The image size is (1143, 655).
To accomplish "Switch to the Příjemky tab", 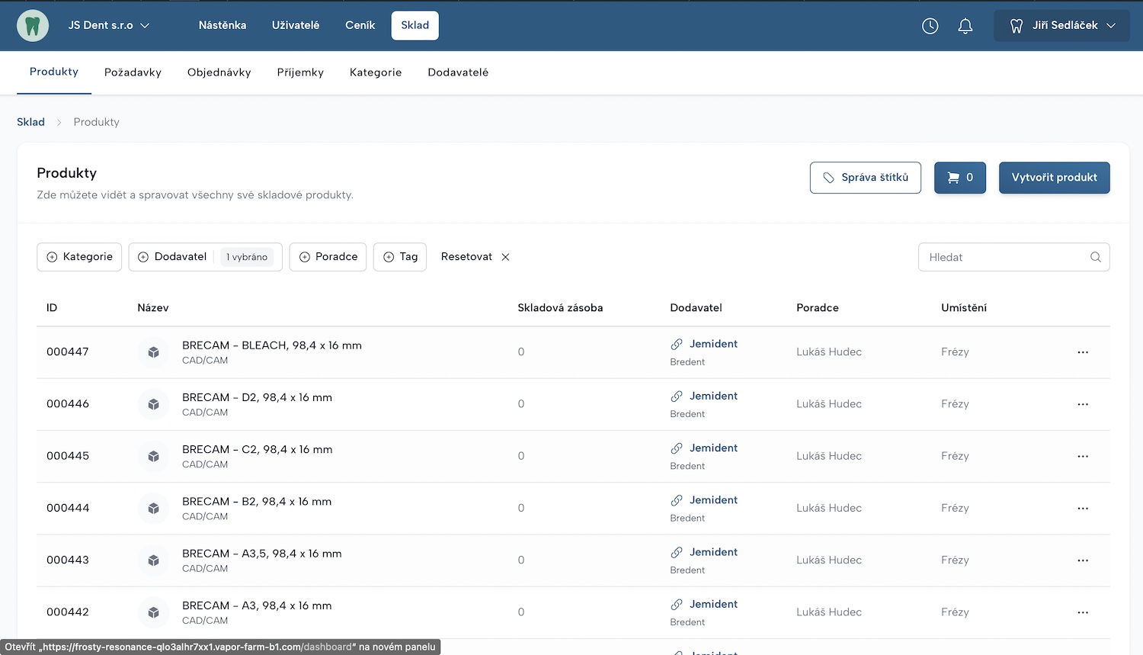I will 300,72.
